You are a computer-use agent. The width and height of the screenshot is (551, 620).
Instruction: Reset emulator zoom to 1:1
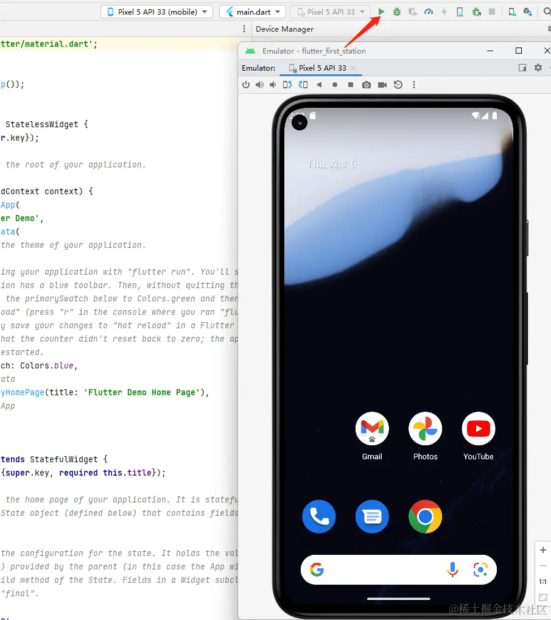pyautogui.click(x=543, y=582)
